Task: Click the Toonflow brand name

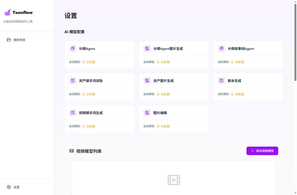Action: (x=22, y=13)
